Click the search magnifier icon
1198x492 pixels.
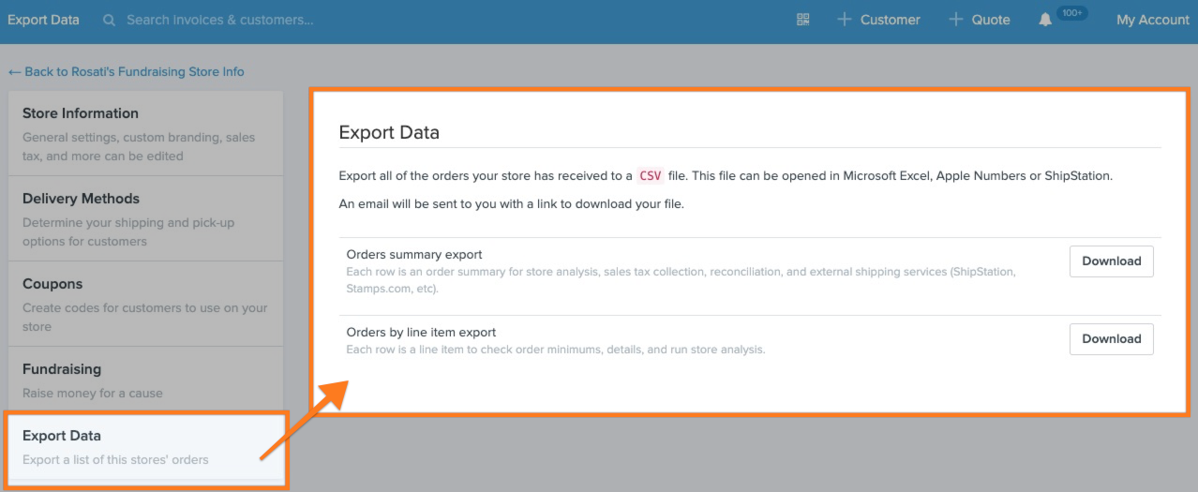pos(110,20)
